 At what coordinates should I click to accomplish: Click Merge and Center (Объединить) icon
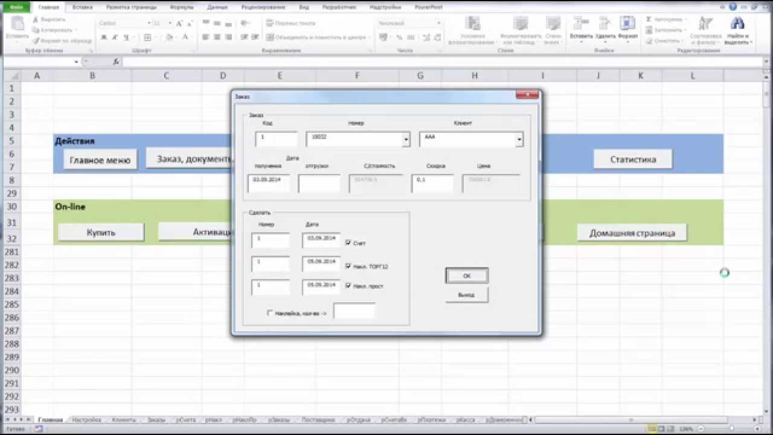pos(269,37)
